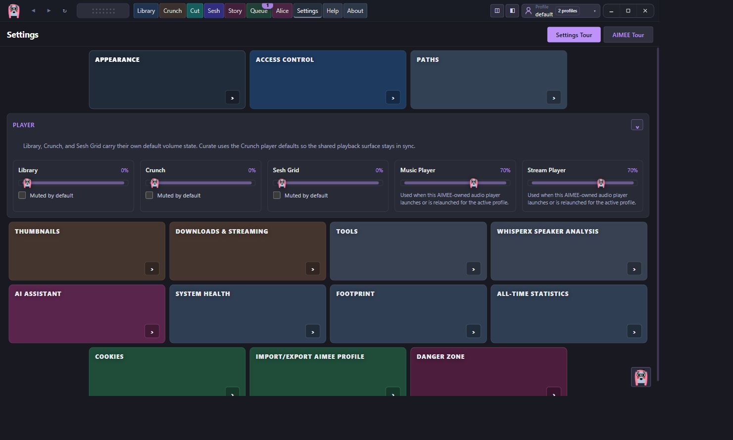Image resolution: width=733 pixels, height=440 pixels.
Task: Expand the Thumbnails section
Action: (x=152, y=269)
